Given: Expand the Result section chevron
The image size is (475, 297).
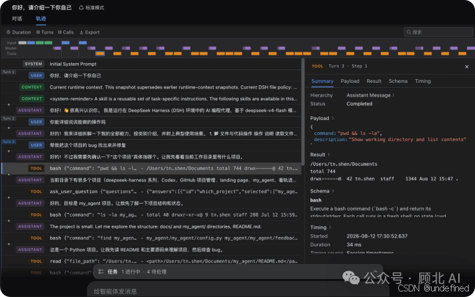Looking at the screenshot, I should coord(329,155).
